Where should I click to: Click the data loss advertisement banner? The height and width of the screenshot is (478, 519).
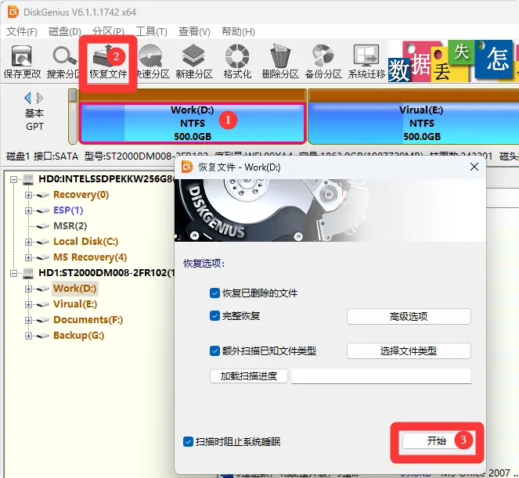click(453, 61)
